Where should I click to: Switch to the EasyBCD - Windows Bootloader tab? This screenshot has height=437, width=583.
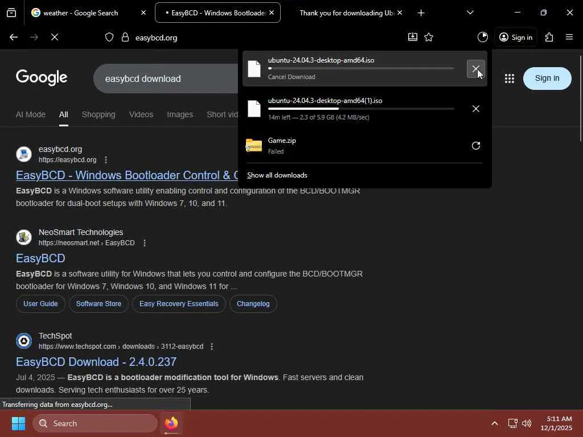[x=218, y=13]
